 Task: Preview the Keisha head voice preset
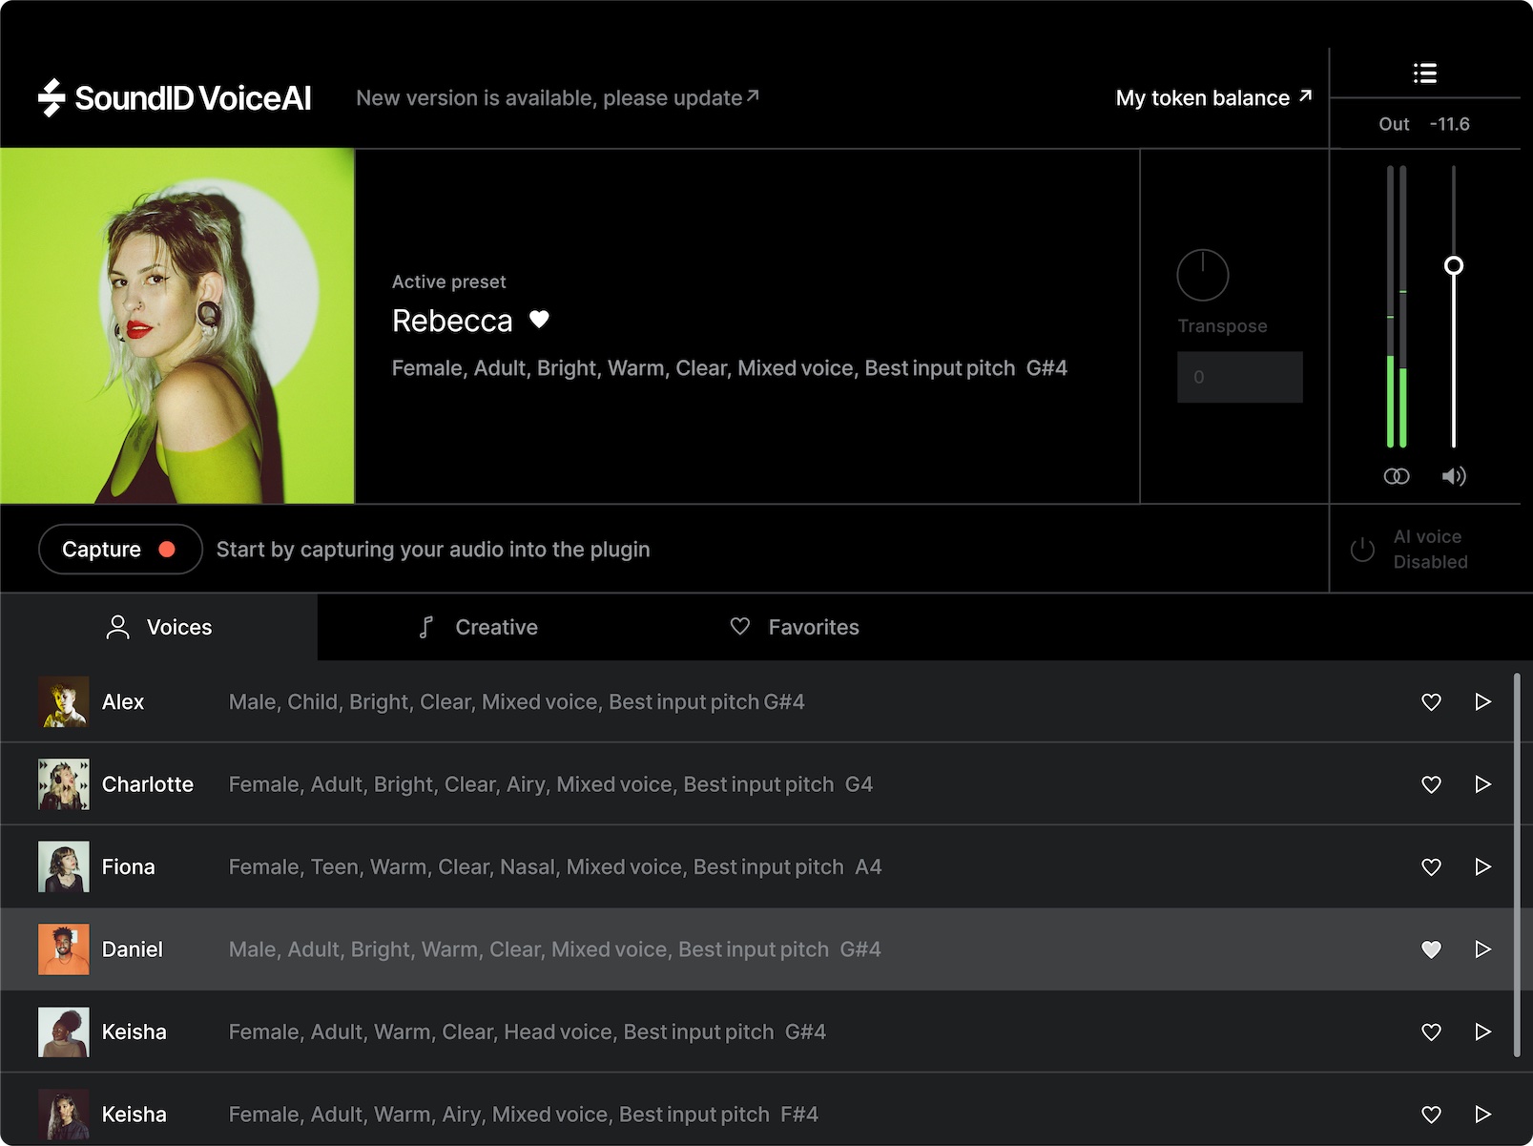pos(1482,1031)
